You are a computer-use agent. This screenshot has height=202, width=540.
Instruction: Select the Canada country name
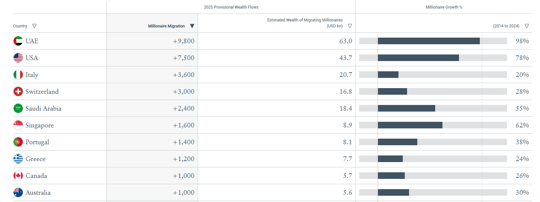tap(36, 176)
